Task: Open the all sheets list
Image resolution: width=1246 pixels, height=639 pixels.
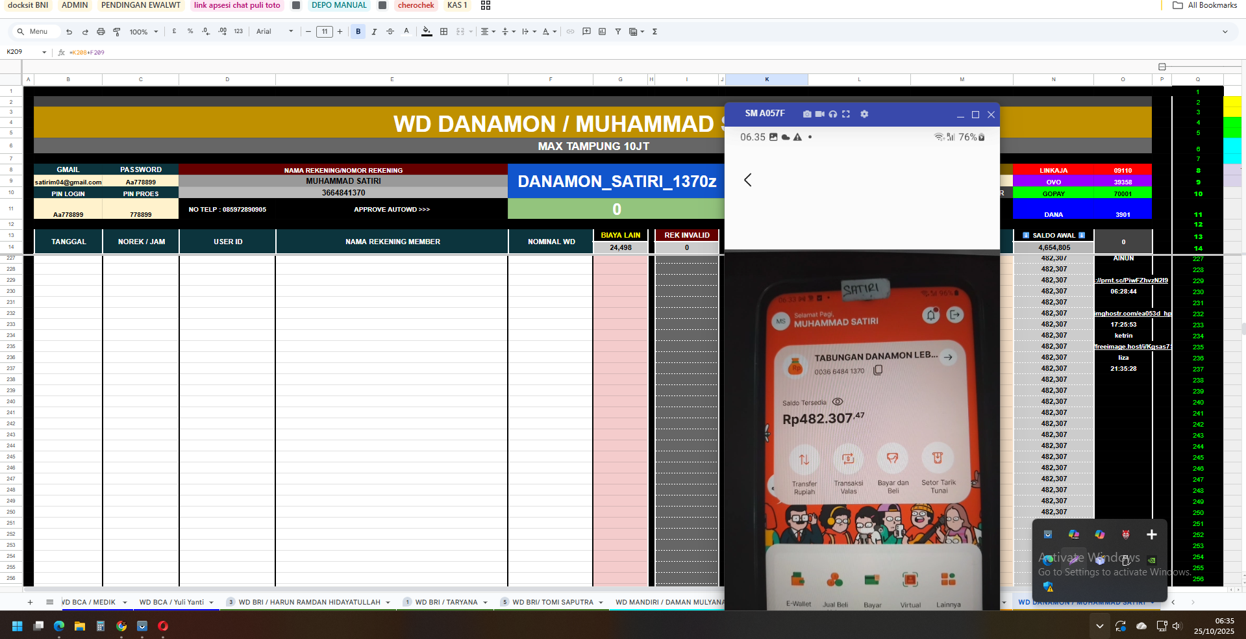Action: pos(50,602)
